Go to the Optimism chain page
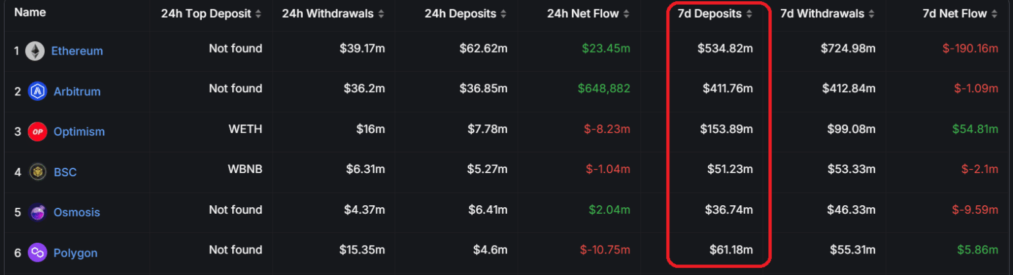The image size is (1013, 275). pos(79,132)
